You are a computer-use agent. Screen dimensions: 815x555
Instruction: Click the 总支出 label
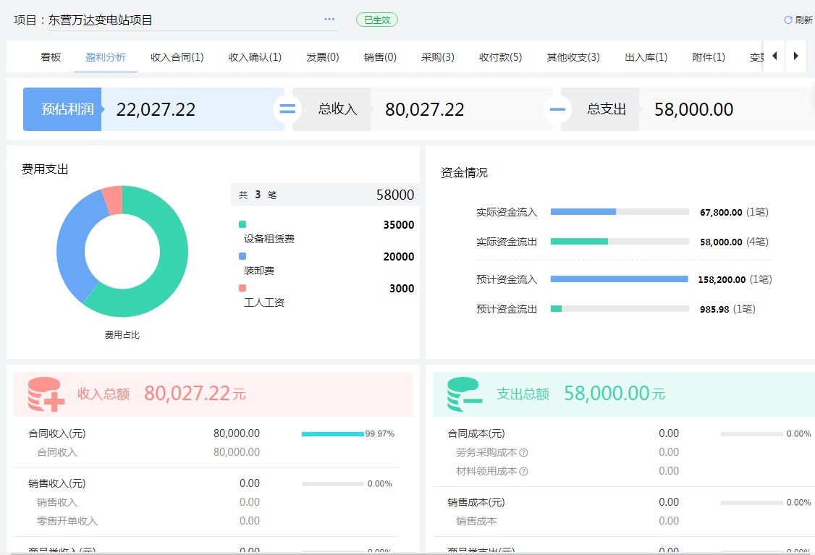[x=607, y=109]
